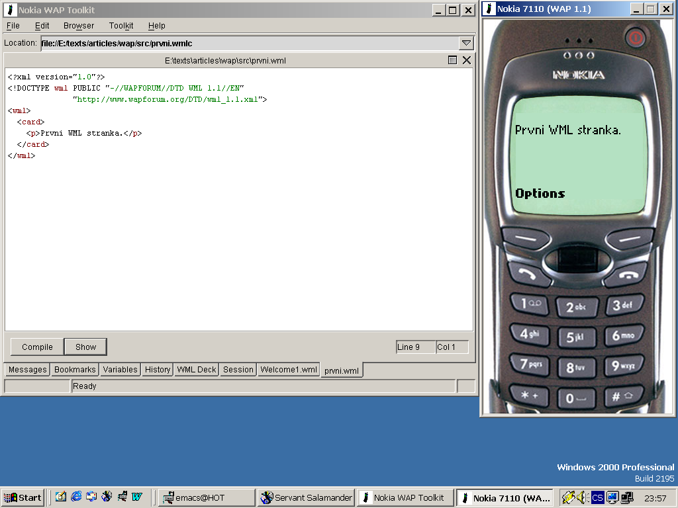Switch to Nokia 7110 taskbar button
The image size is (678, 508).
[504, 498]
